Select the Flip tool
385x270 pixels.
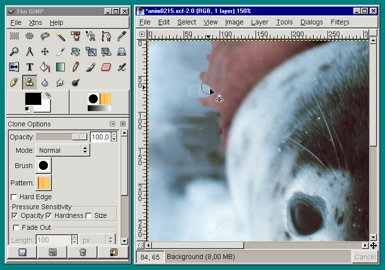[x=14, y=67]
